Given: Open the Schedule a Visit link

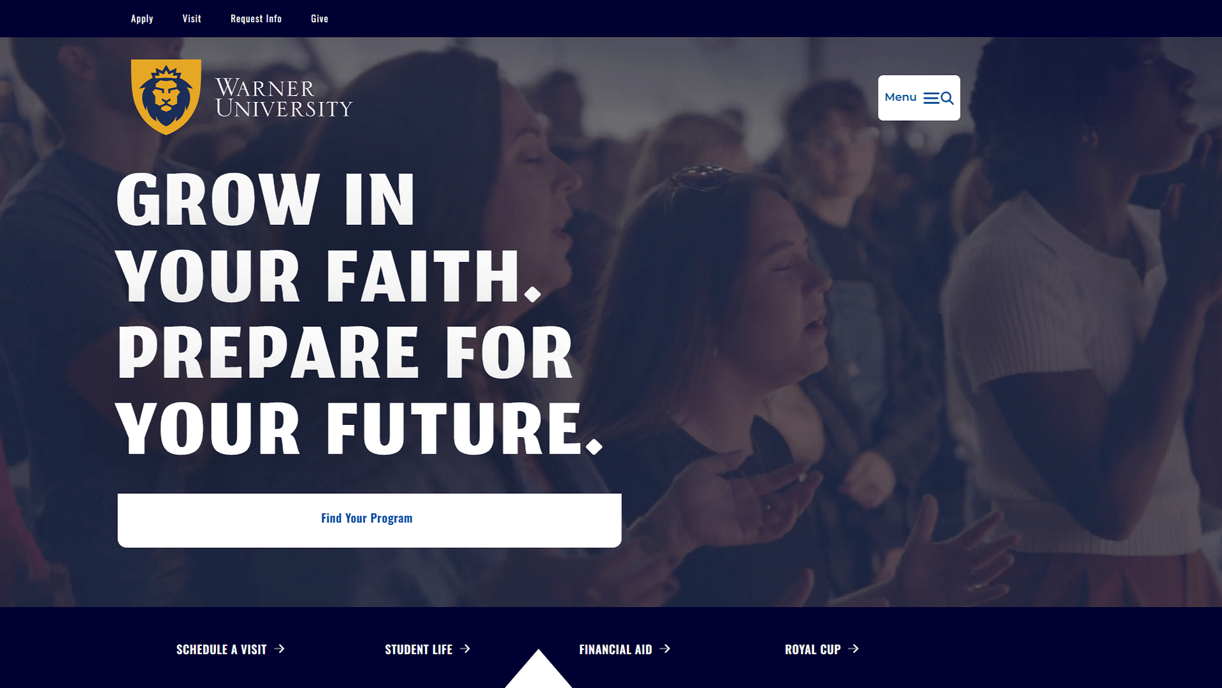Looking at the screenshot, I should tap(221, 649).
